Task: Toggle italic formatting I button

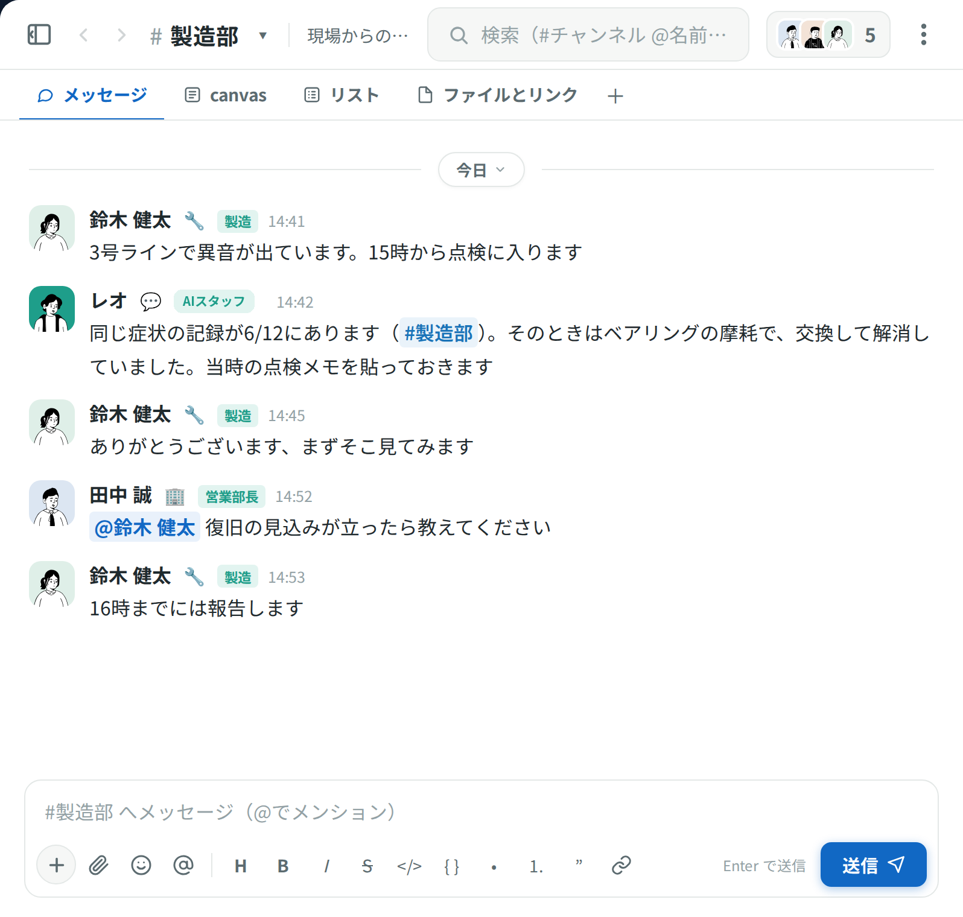Action: point(326,866)
